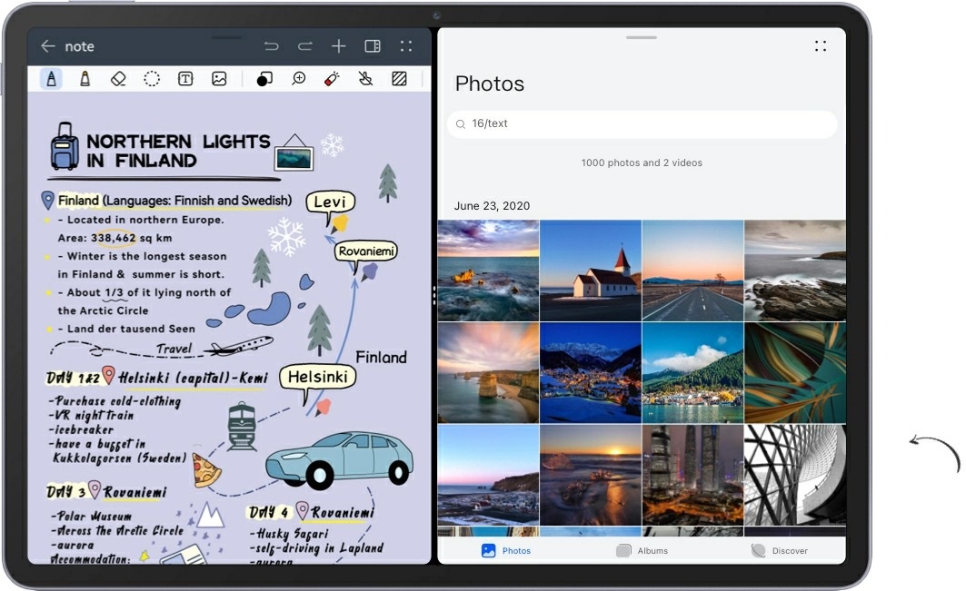Viewport: 966px width, 591px height.
Task: Click the train drawing in the note
Action: click(x=242, y=426)
